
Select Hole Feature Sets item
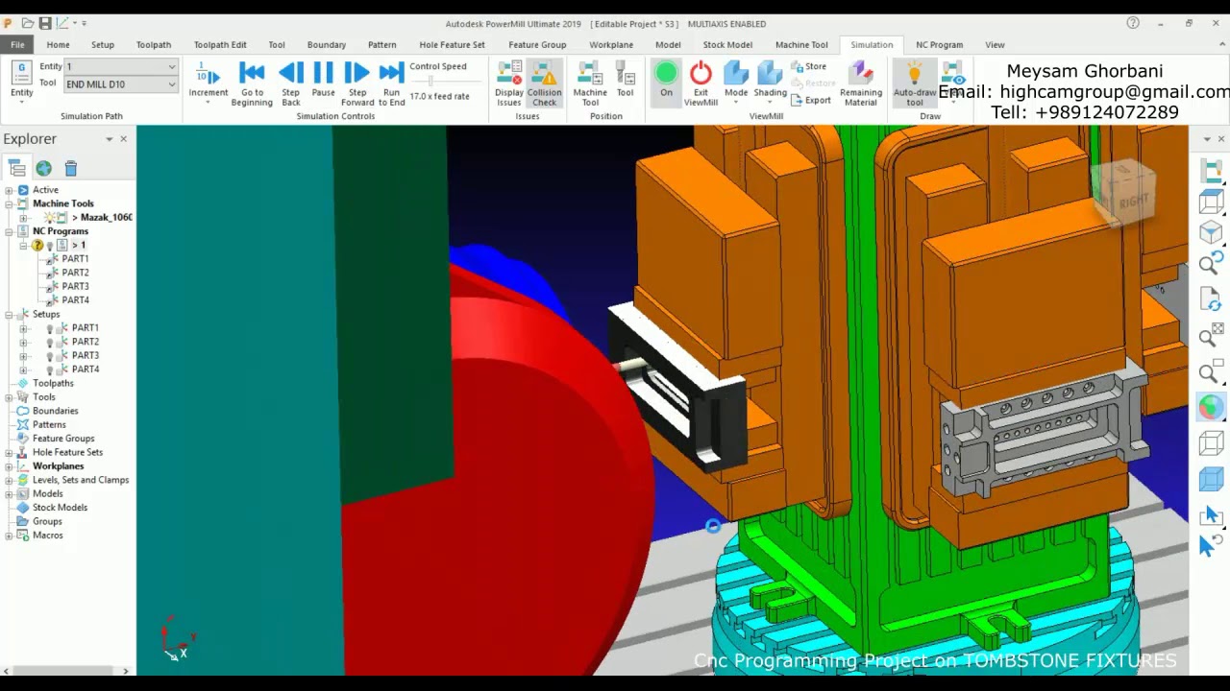(x=67, y=452)
